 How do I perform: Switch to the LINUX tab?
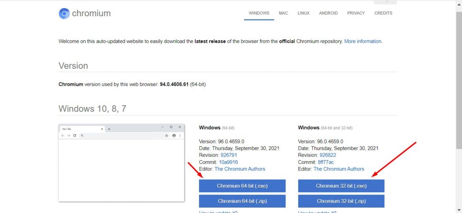tap(304, 13)
